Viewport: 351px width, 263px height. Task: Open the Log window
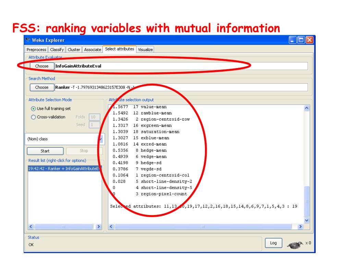pos(273,243)
